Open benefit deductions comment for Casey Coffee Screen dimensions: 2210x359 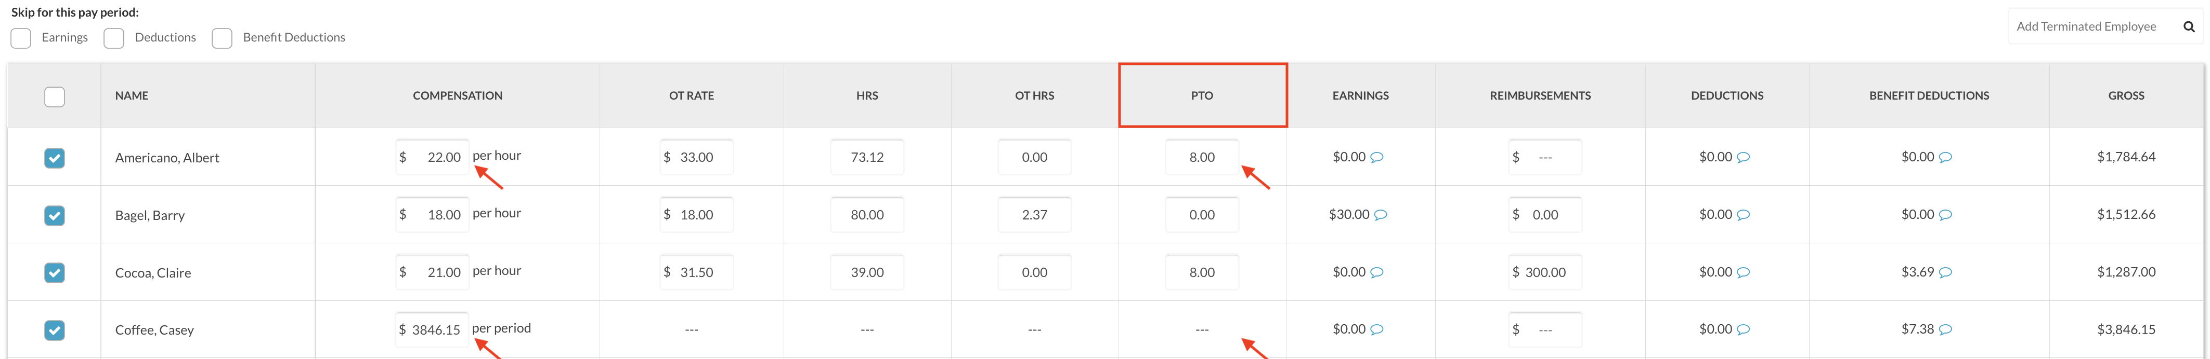point(1946,330)
